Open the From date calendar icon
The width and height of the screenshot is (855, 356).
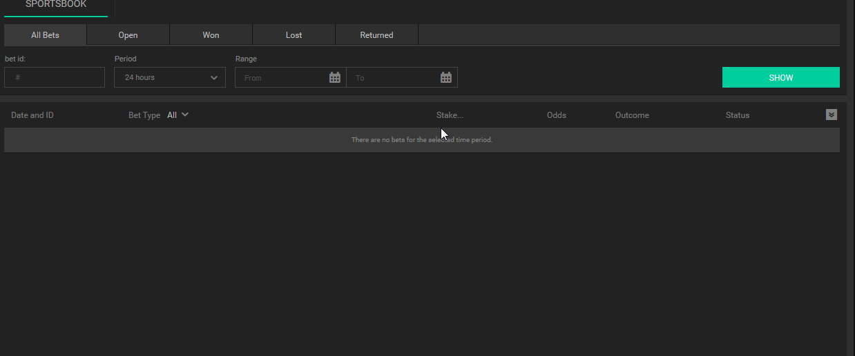pyautogui.click(x=335, y=77)
